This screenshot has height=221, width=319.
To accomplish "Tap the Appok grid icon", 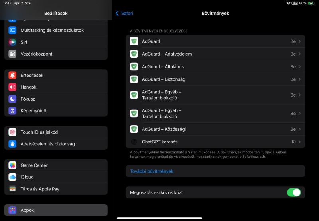I will 12,210.
